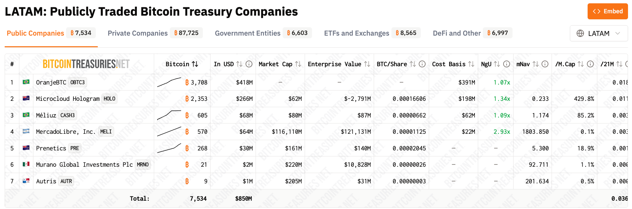Open the LATAM region dropdown
This screenshot has width=632, height=209.
[599, 33]
